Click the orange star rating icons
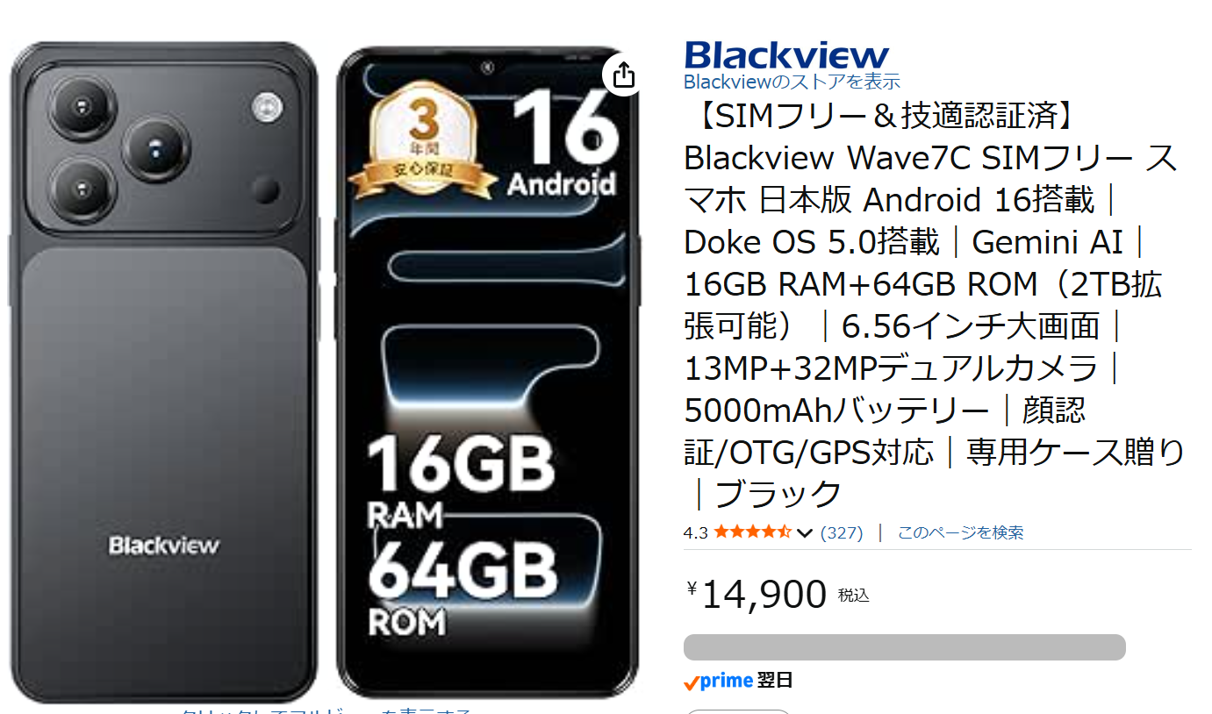The width and height of the screenshot is (1212, 714). (x=752, y=532)
